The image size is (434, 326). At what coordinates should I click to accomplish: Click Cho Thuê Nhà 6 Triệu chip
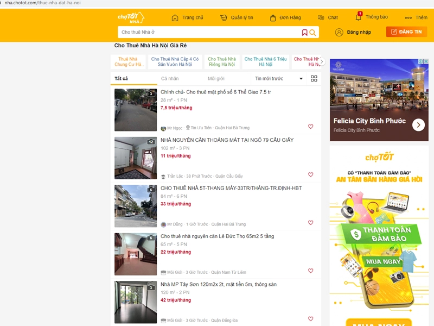265,61
